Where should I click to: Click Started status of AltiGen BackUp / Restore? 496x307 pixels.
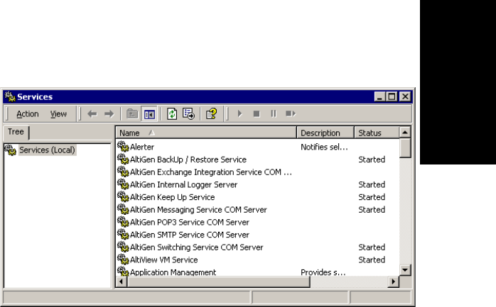(x=372, y=160)
